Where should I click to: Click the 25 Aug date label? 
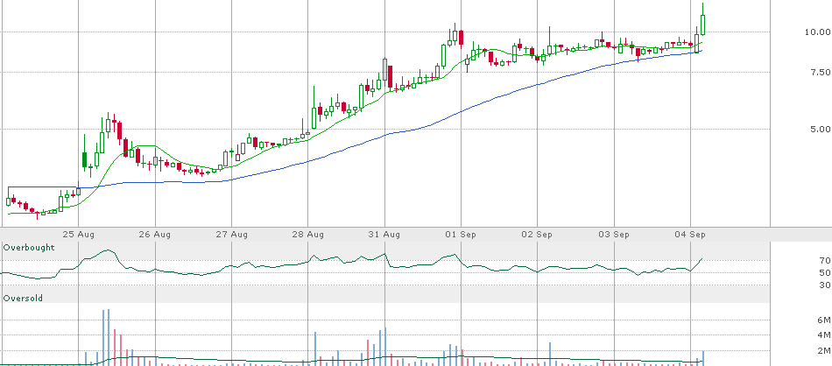79,235
